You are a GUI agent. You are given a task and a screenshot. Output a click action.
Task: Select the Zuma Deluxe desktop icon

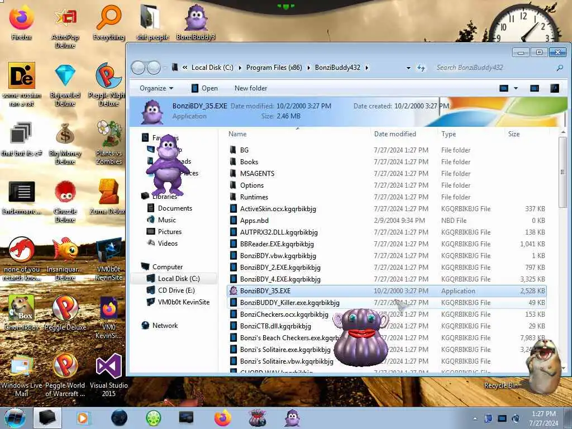[x=109, y=197]
